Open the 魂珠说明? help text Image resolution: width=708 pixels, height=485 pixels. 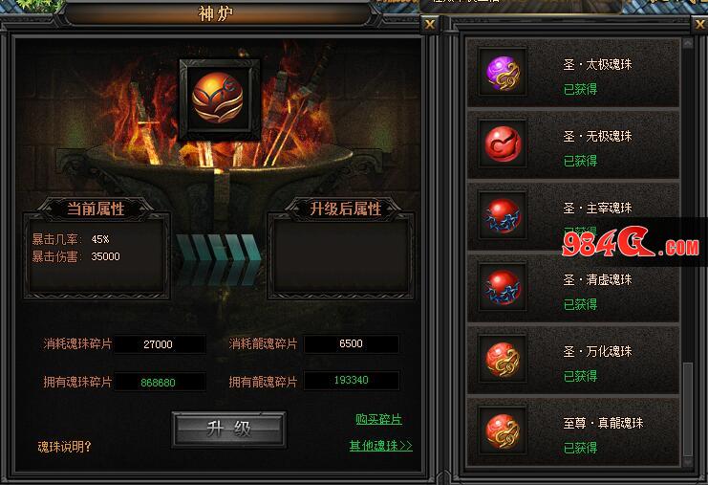(x=64, y=447)
